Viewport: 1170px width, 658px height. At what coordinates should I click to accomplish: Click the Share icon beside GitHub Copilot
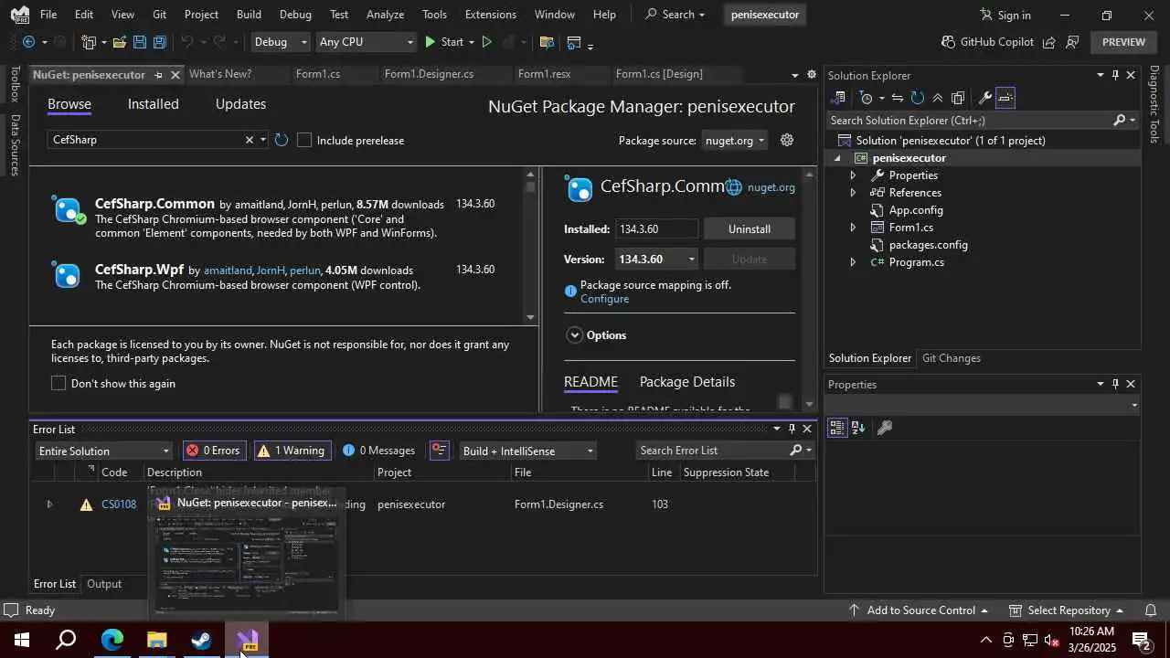coord(1049,42)
